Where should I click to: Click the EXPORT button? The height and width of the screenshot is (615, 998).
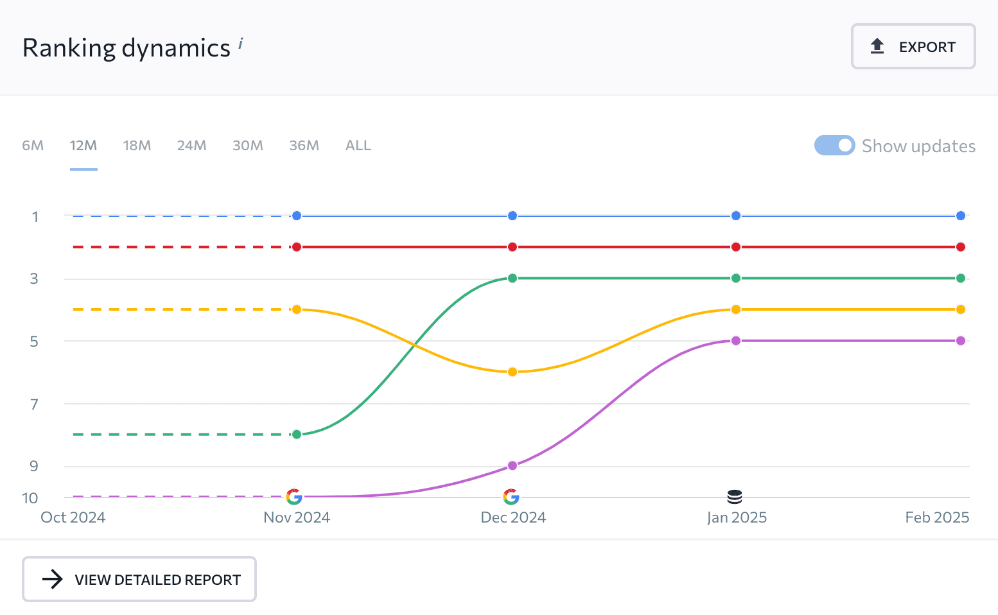pyautogui.click(x=913, y=46)
